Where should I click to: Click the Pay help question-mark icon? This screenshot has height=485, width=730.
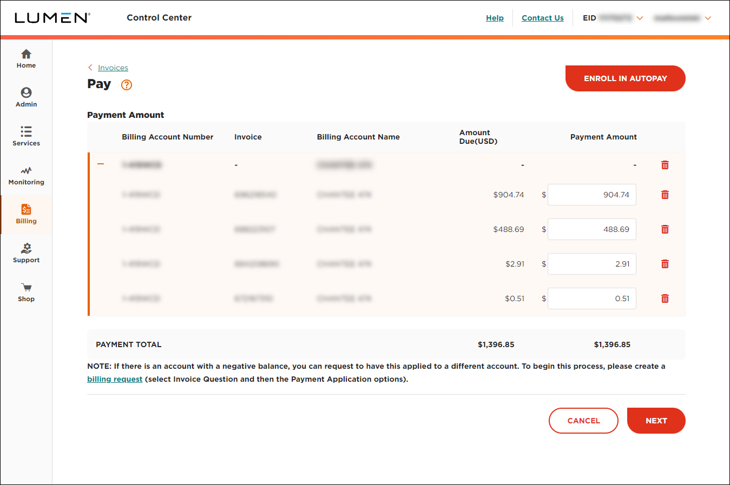(x=127, y=85)
